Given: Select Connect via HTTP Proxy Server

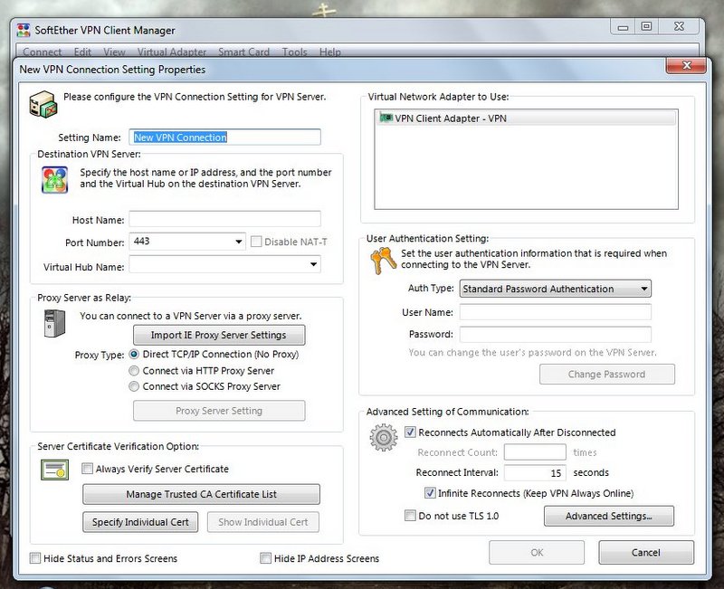Looking at the screenshot, I should [x=134, y=371].
